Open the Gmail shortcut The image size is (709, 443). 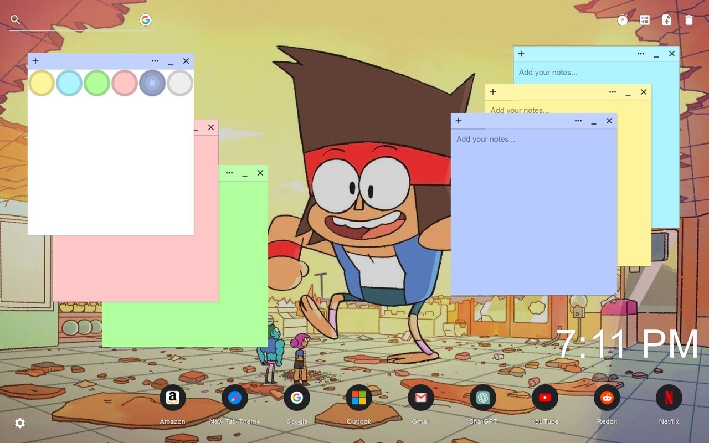421,398
